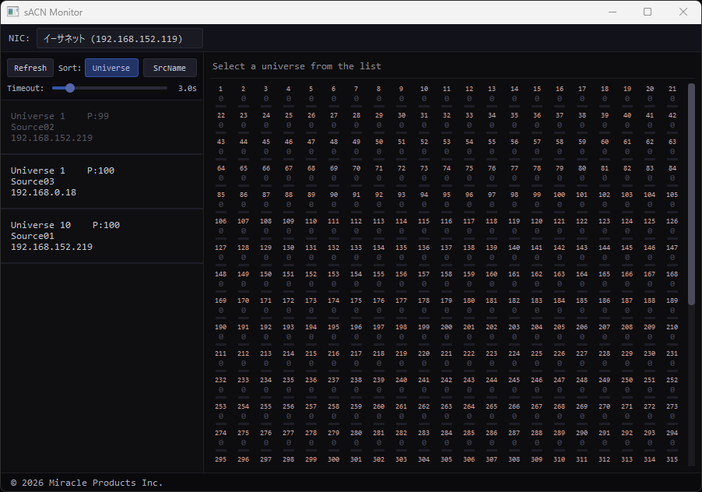
Task: Click DMX channel 1 cell
Action: pos(221,94)
